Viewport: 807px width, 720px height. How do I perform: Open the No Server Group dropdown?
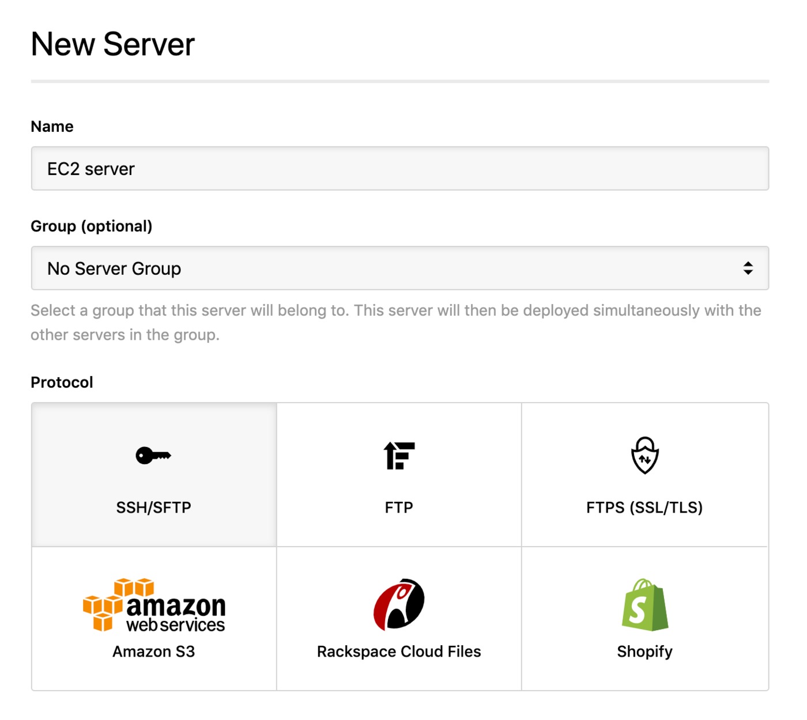tap(400, 268)
